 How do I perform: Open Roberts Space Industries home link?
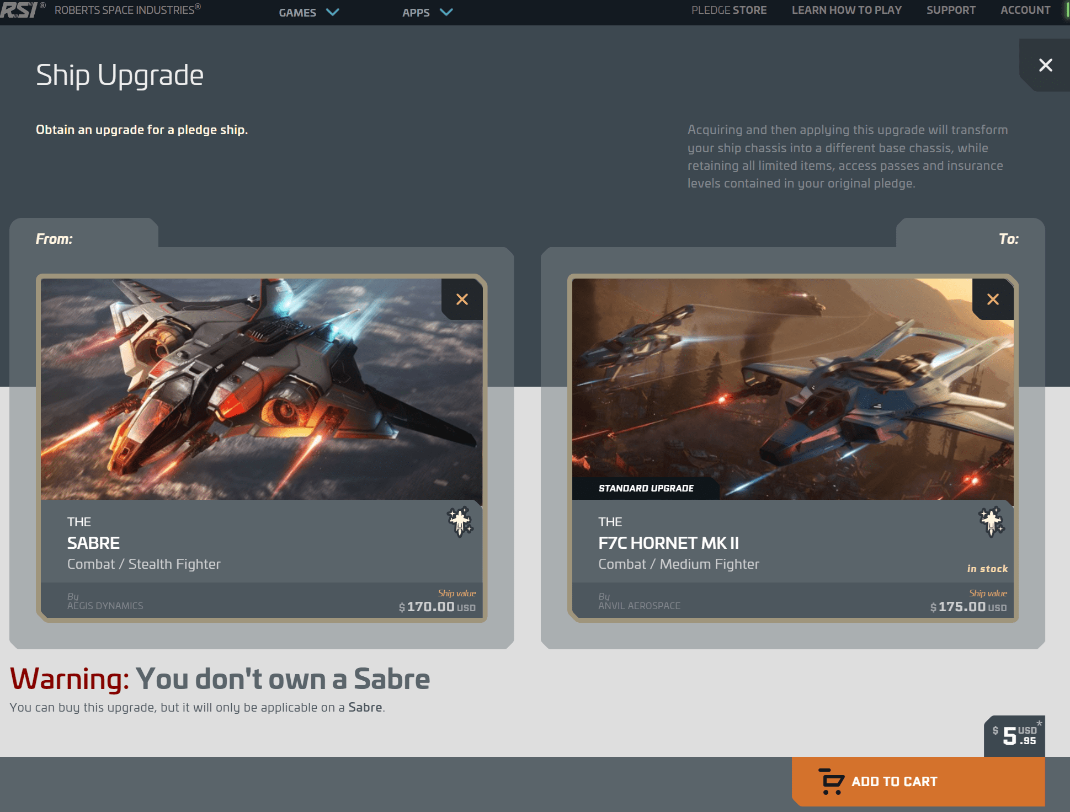tap(127, 10)
